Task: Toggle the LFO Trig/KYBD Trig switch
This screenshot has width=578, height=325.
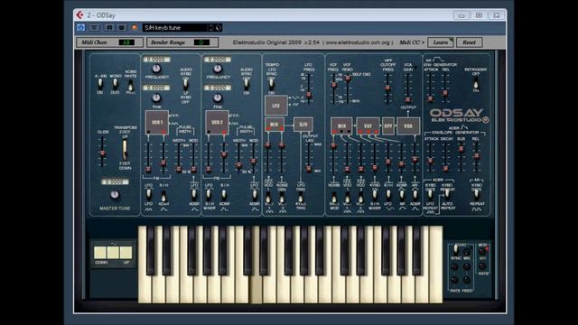Action: pos(301,198)
